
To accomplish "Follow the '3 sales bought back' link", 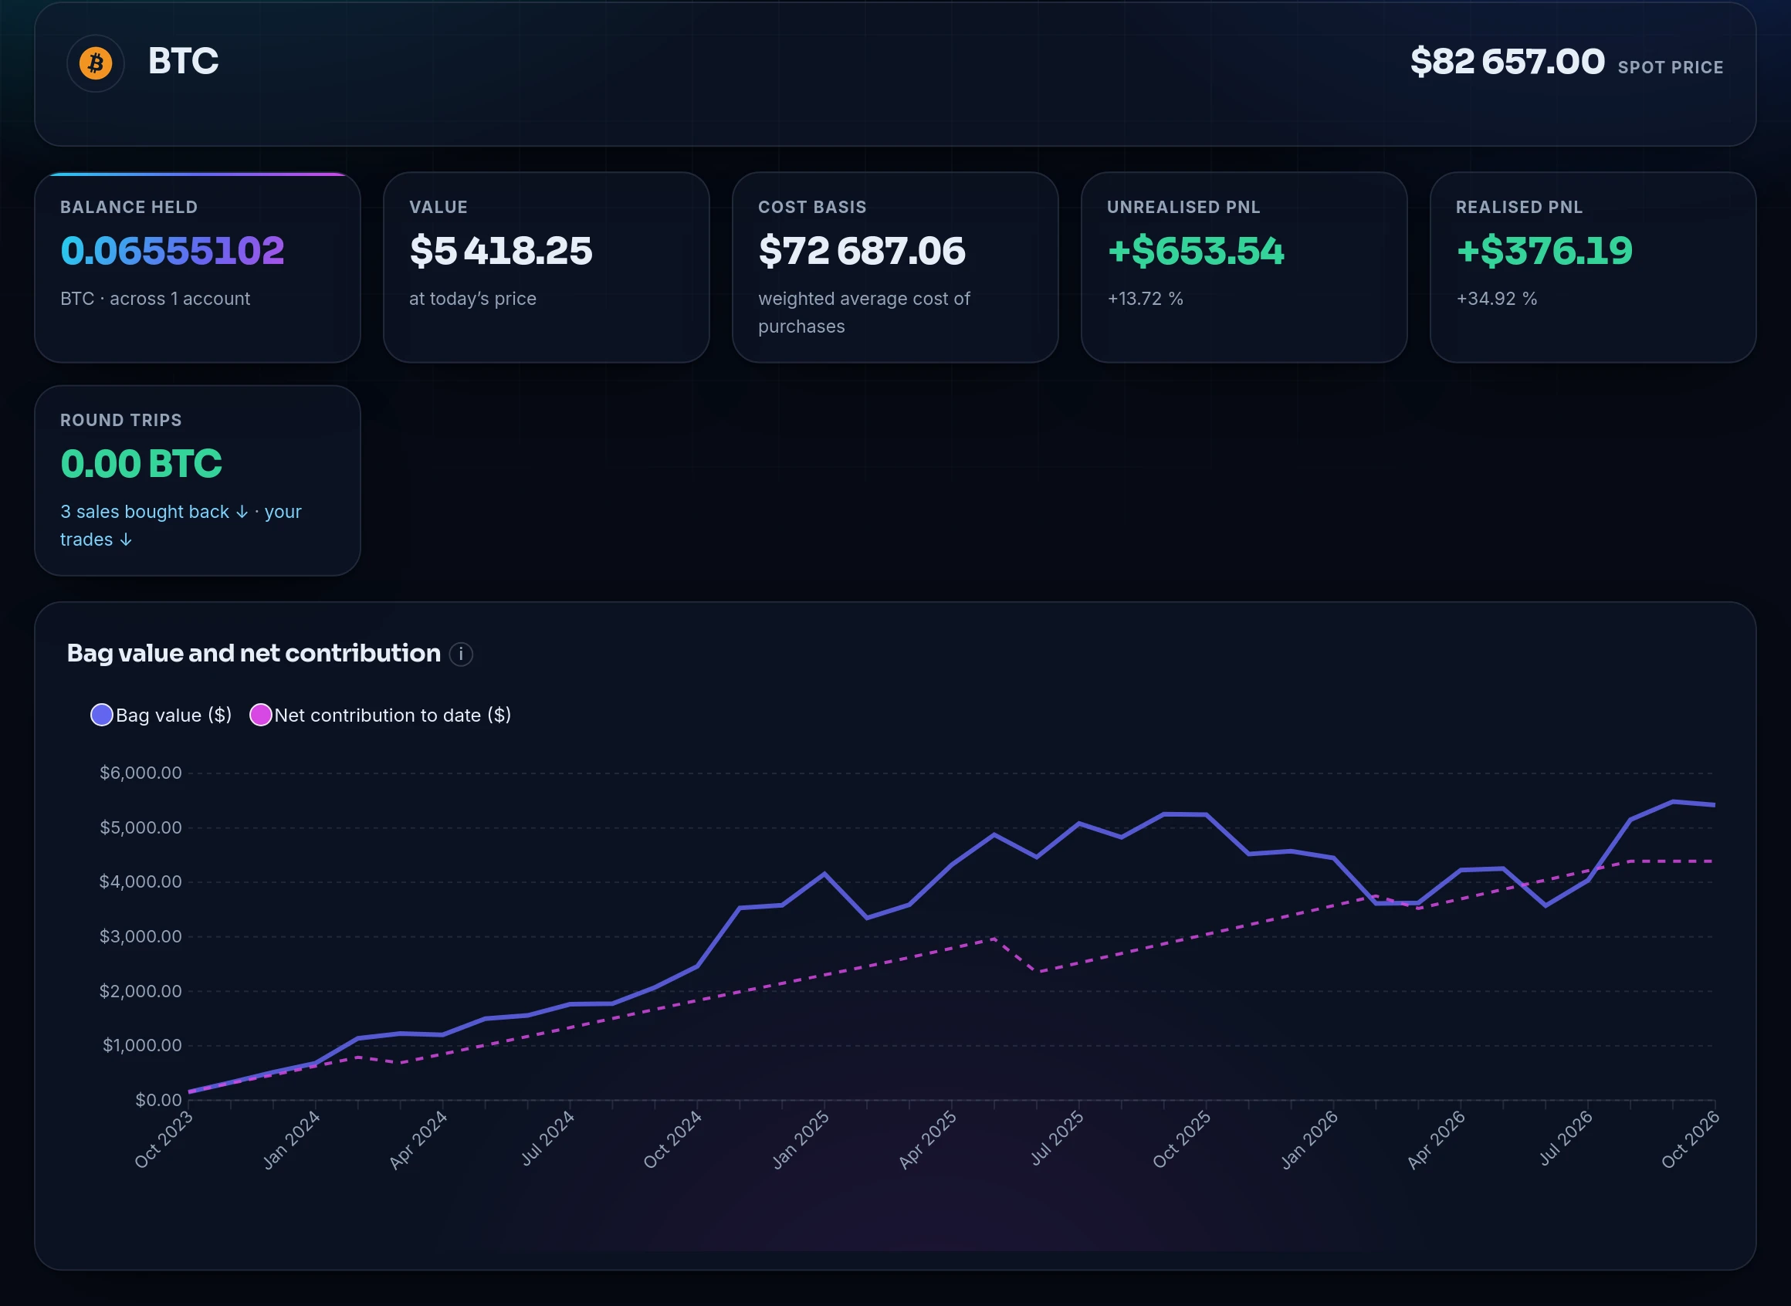I will click(x=154, y=513).
